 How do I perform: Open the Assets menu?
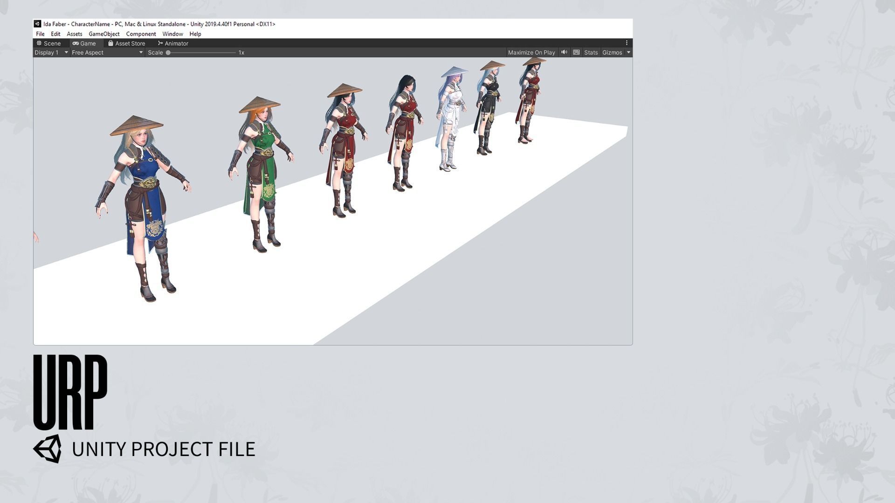tap(74, 34)
